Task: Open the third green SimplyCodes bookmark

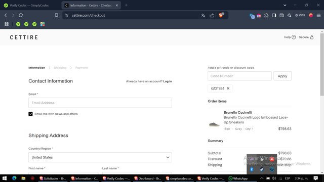Action: 34,24
